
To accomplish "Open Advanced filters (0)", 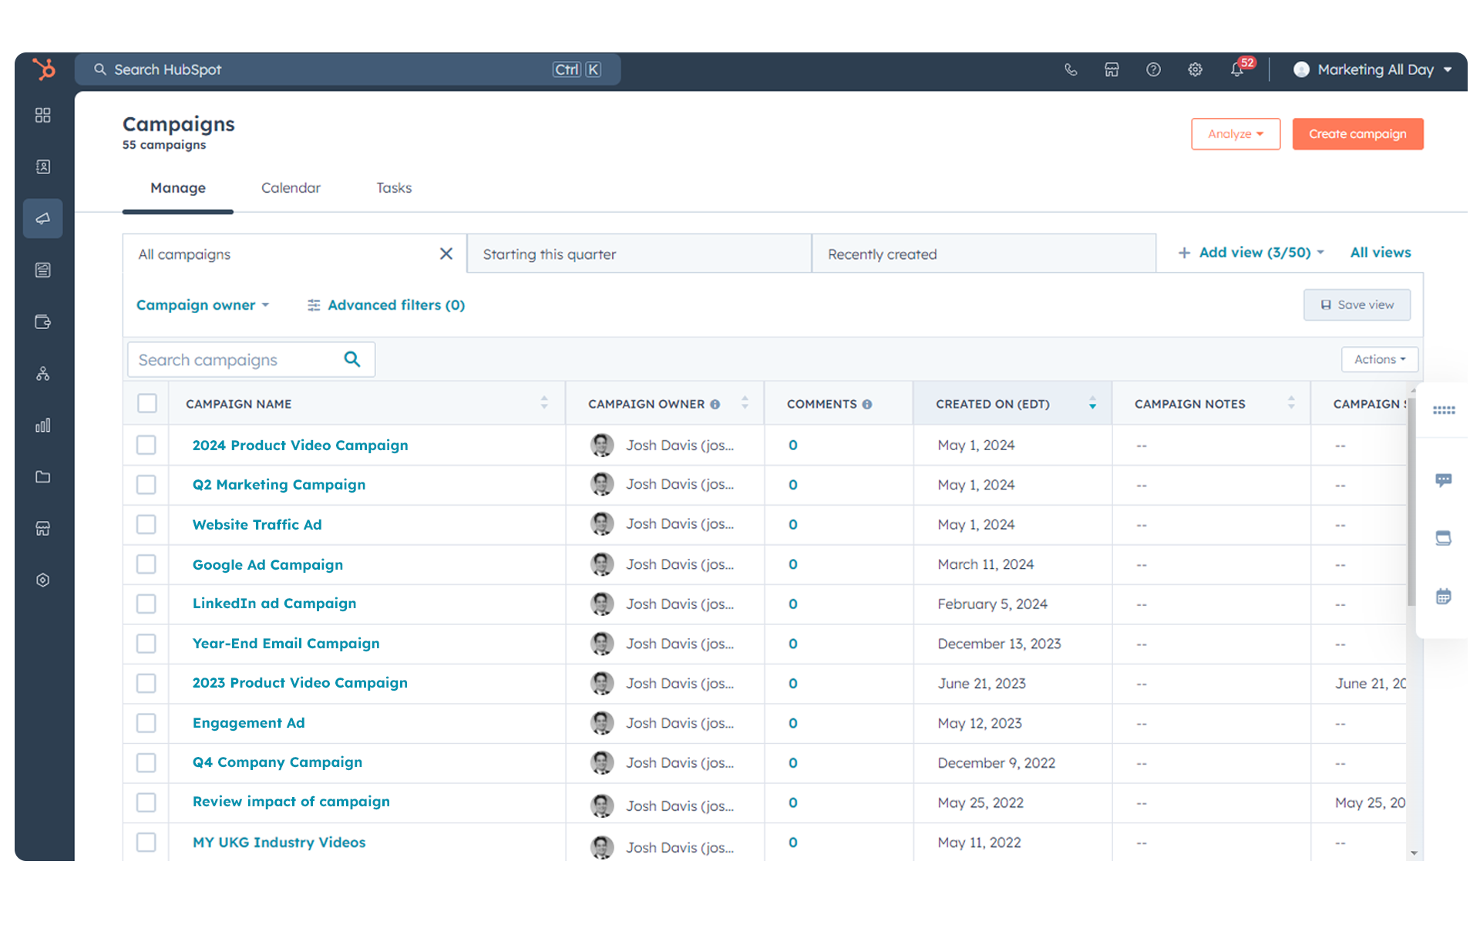I will click(386, 305).
